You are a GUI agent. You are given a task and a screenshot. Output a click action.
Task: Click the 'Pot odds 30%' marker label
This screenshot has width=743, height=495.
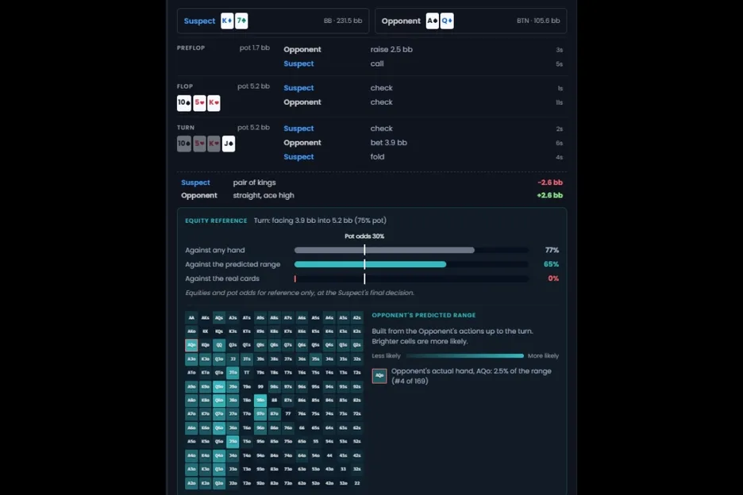coord(364,236)
